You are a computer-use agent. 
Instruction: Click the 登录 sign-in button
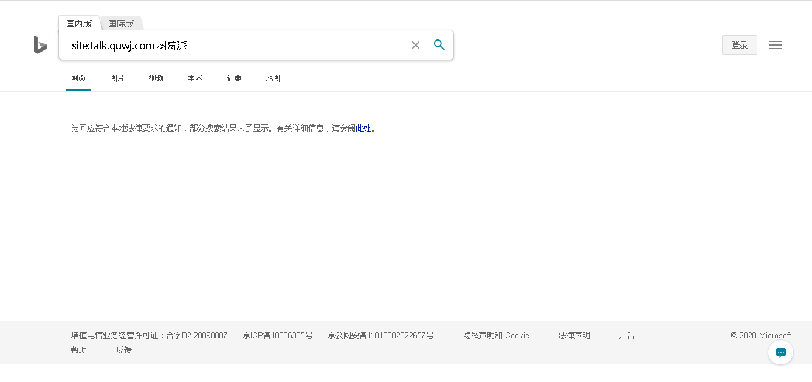tap(740, 45)
